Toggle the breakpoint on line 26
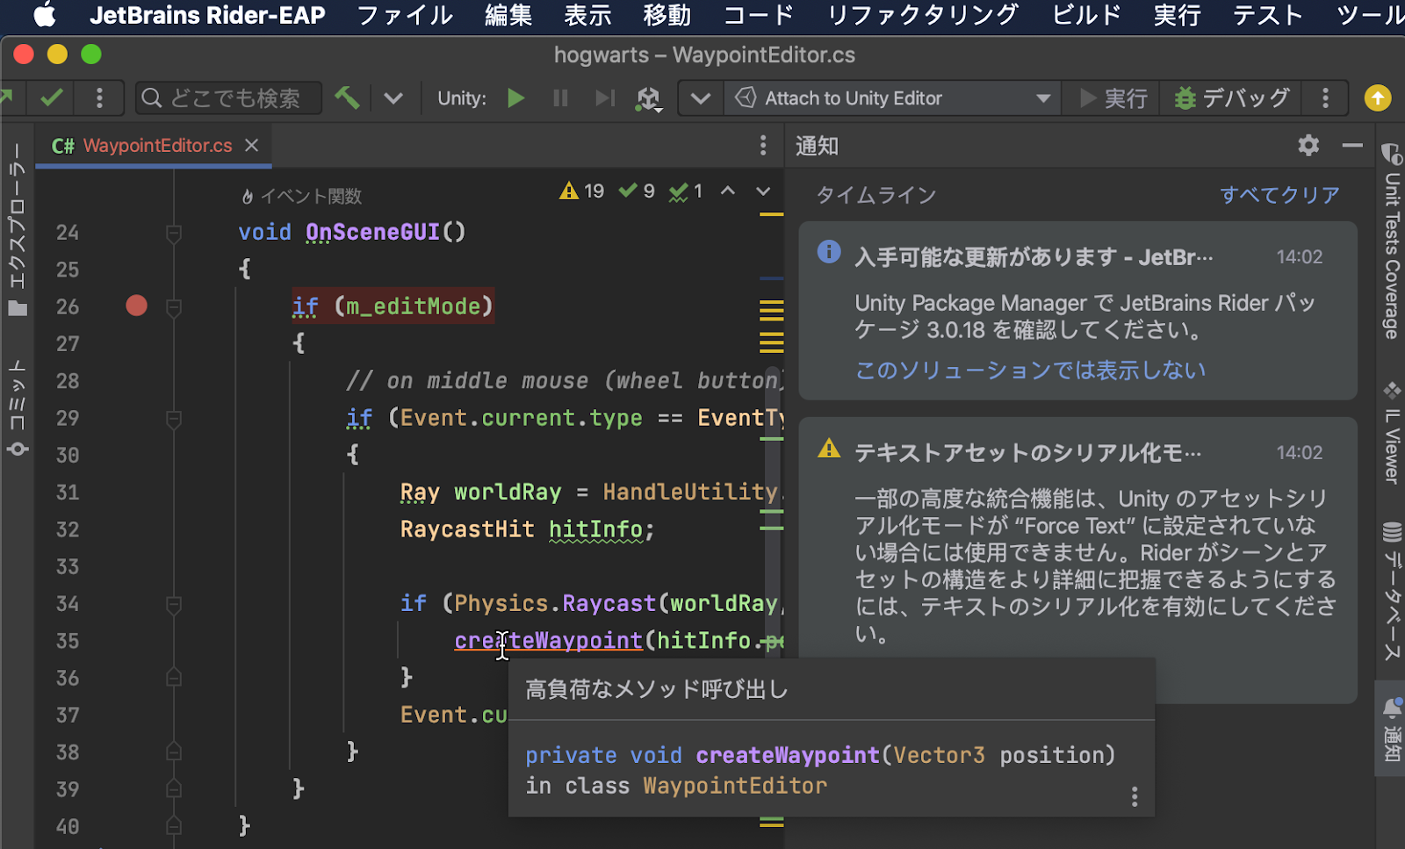Image resolution: width=1405 pixels, height=849 pixels. pos(136,306)
